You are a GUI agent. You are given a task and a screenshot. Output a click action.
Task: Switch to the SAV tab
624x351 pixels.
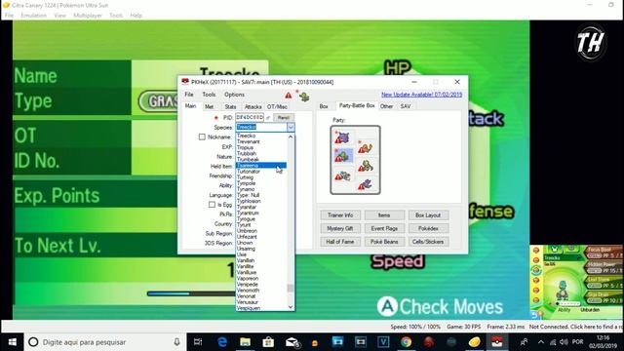pos(406,106)
